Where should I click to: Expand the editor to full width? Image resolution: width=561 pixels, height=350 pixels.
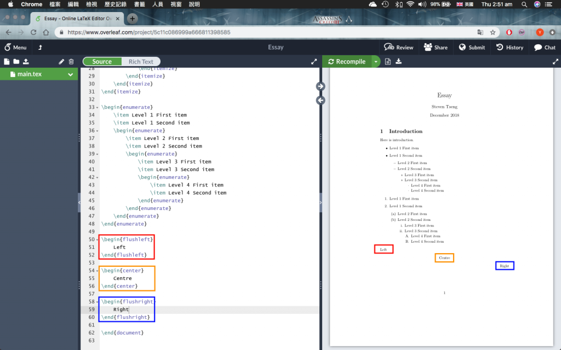[x=314, y=61]
